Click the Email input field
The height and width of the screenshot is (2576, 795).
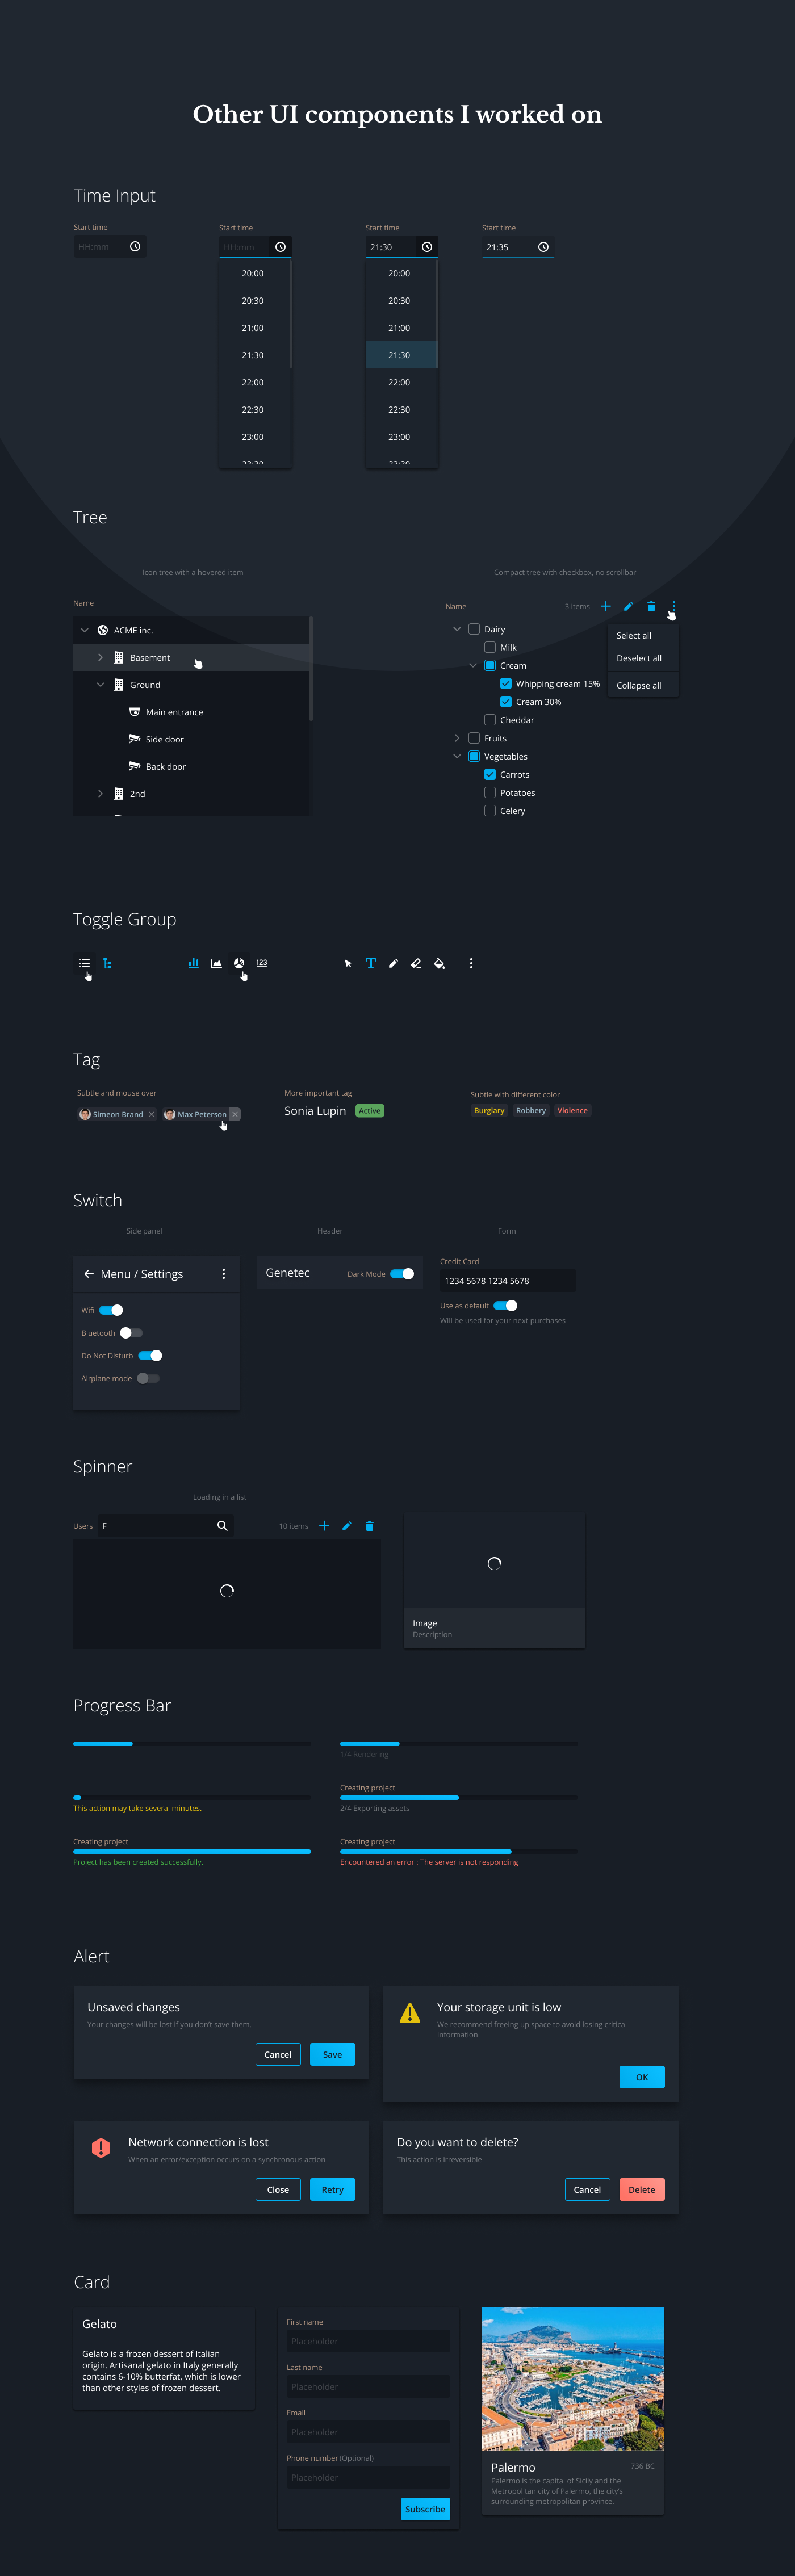point(368,2432)
